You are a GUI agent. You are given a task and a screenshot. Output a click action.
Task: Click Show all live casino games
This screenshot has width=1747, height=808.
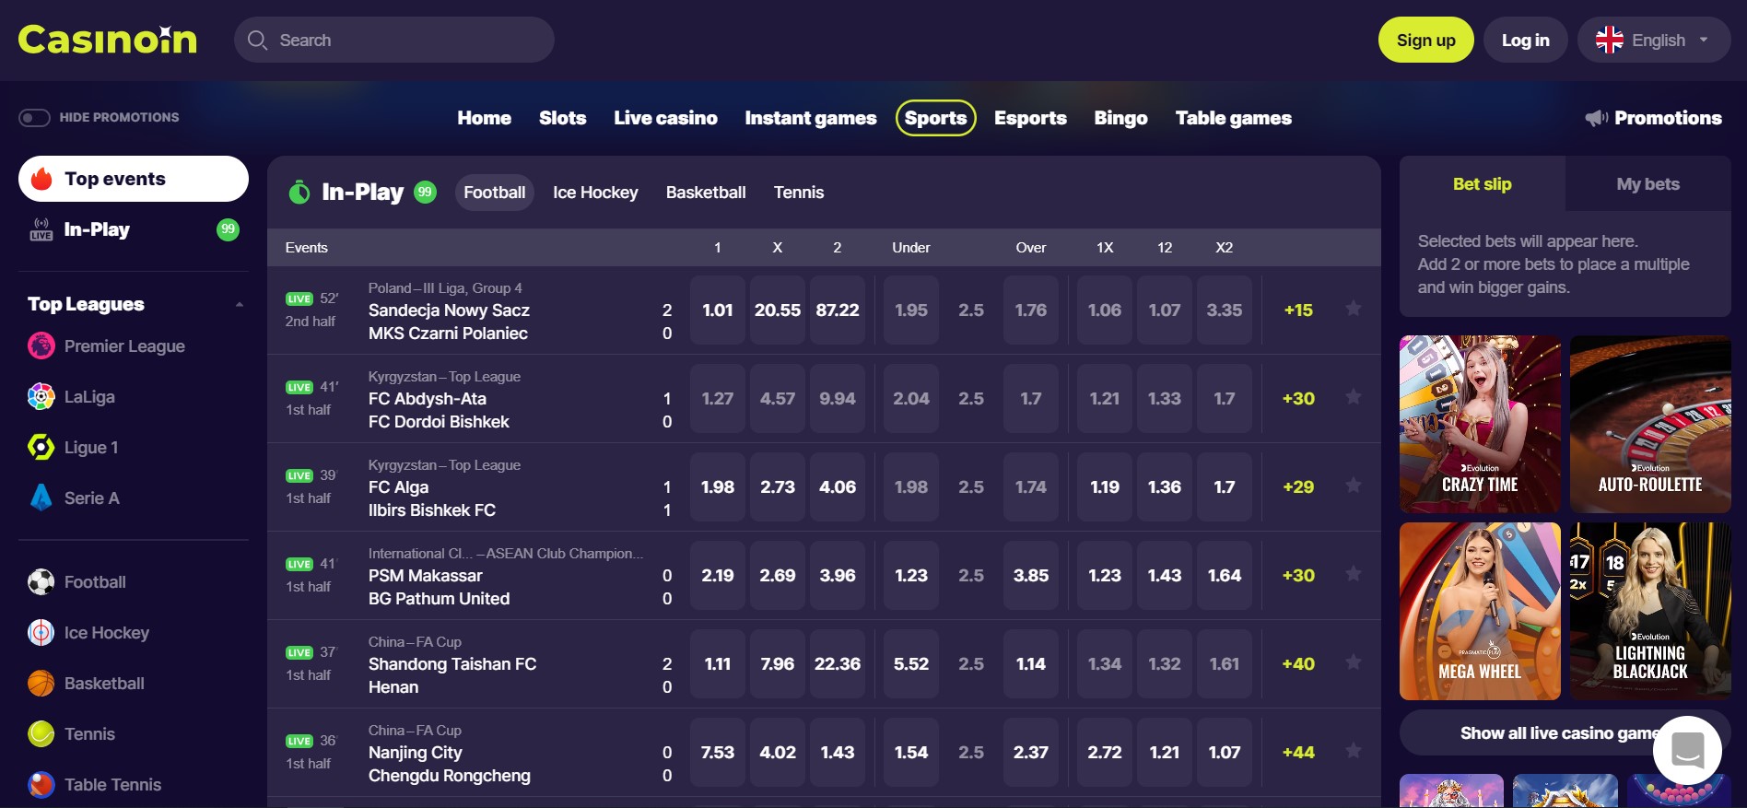coord(1565,733)
